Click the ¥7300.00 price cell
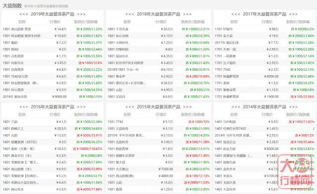 tap(166, 169)
